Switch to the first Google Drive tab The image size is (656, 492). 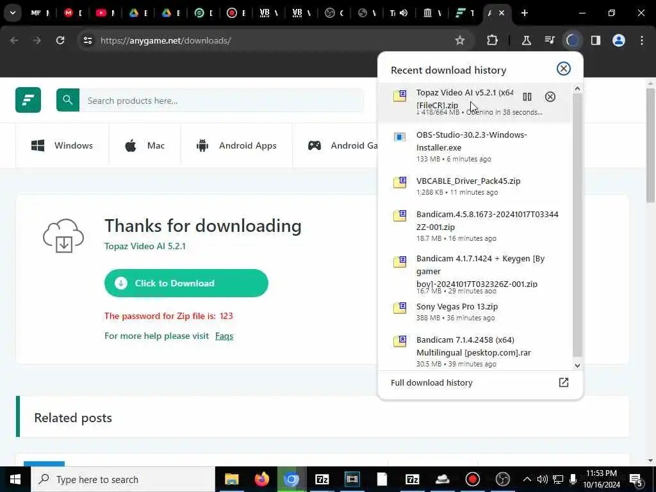coord(138,13)
